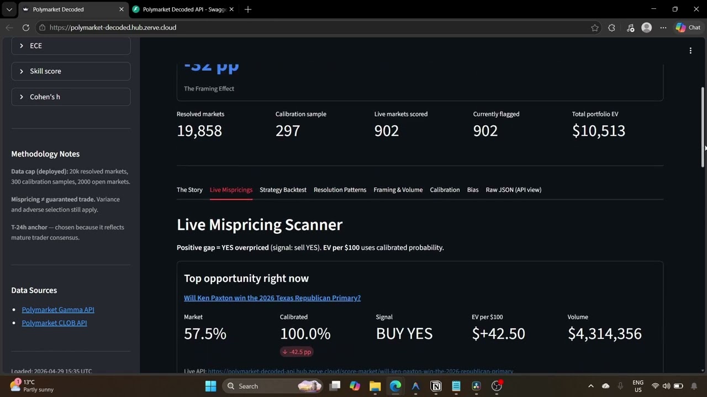Open the app's three-dot options menu
Screen dimensions: 707x397
pos(690,51)
